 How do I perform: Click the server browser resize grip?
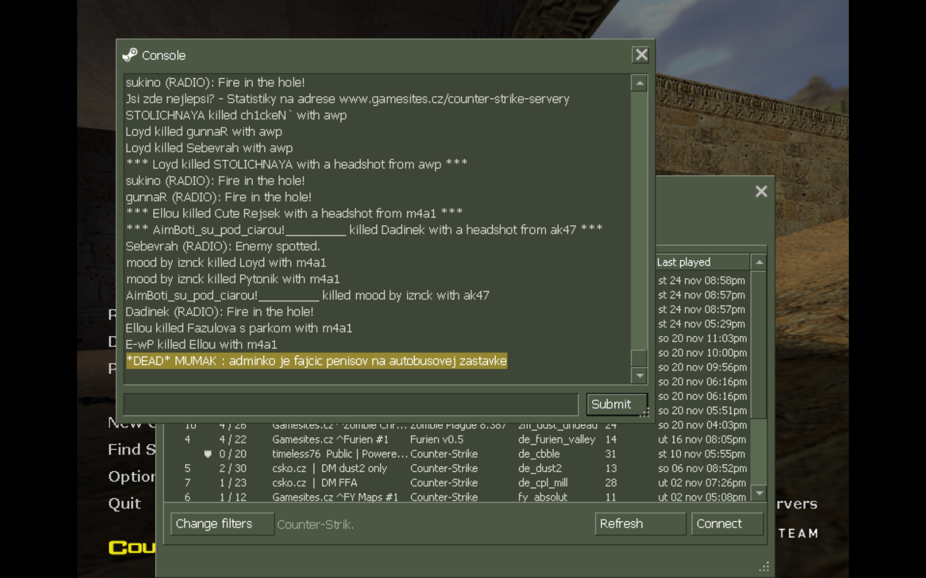pos(764,567)
